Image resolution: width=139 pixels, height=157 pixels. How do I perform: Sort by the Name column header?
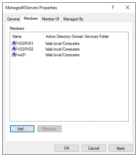[27, 36]
